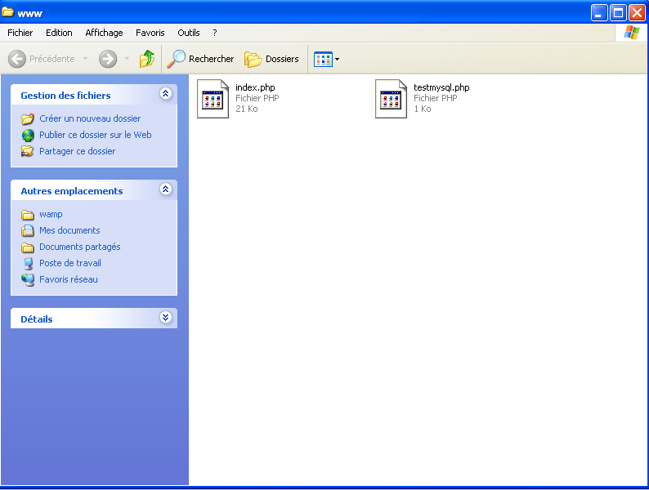
Task: Click Publier ce dossier sur le Web
Action: click(95, 135)
